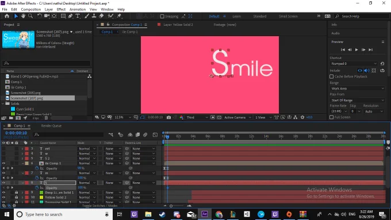Switch to Layer Yellow Solid 2 tab
Screen dimensions: 391x220
(178, 25)
